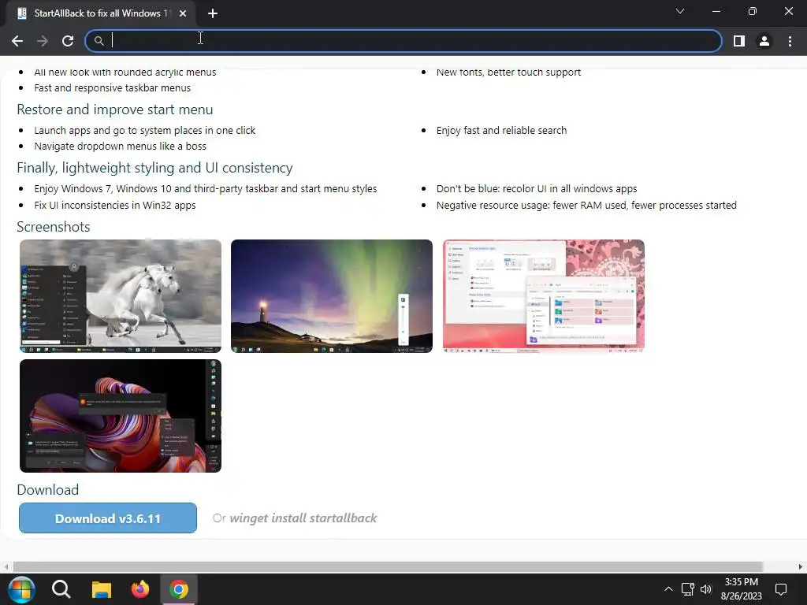Open the Chrome profile menu

click(x=764, y=41)
